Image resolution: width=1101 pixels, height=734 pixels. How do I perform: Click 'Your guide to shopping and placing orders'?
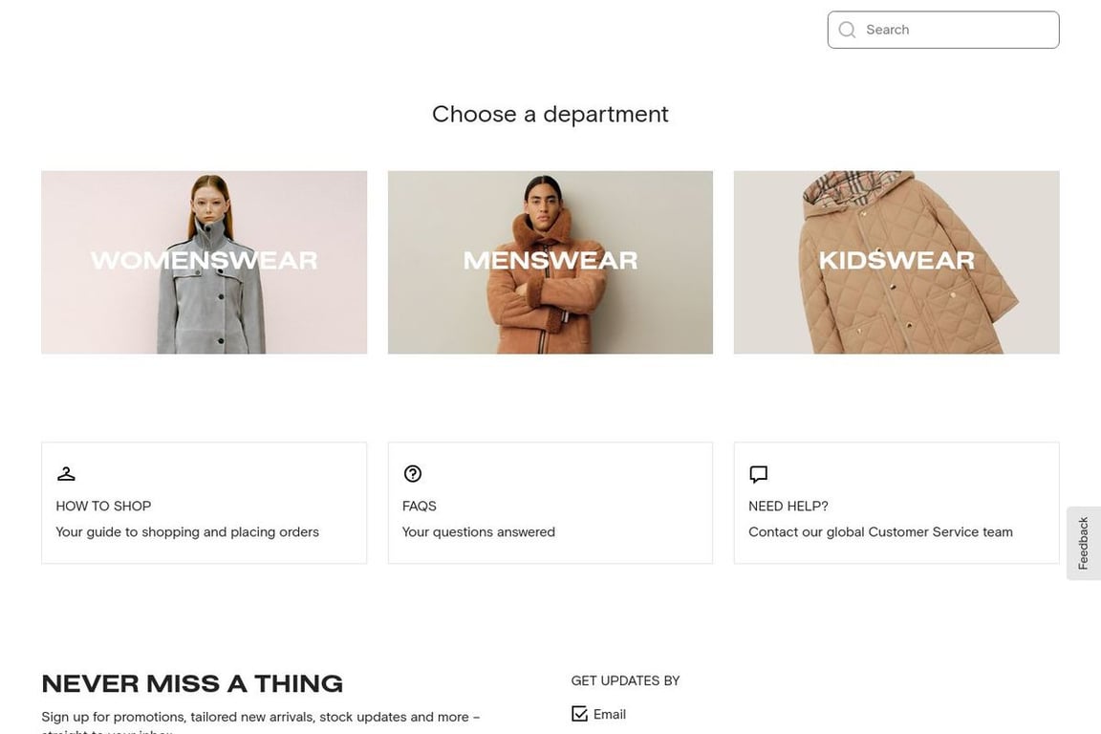[x=186, y=531]
